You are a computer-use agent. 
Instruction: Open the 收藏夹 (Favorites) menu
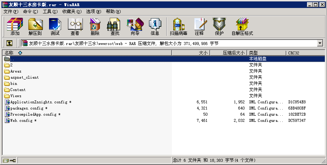(71, 12)
